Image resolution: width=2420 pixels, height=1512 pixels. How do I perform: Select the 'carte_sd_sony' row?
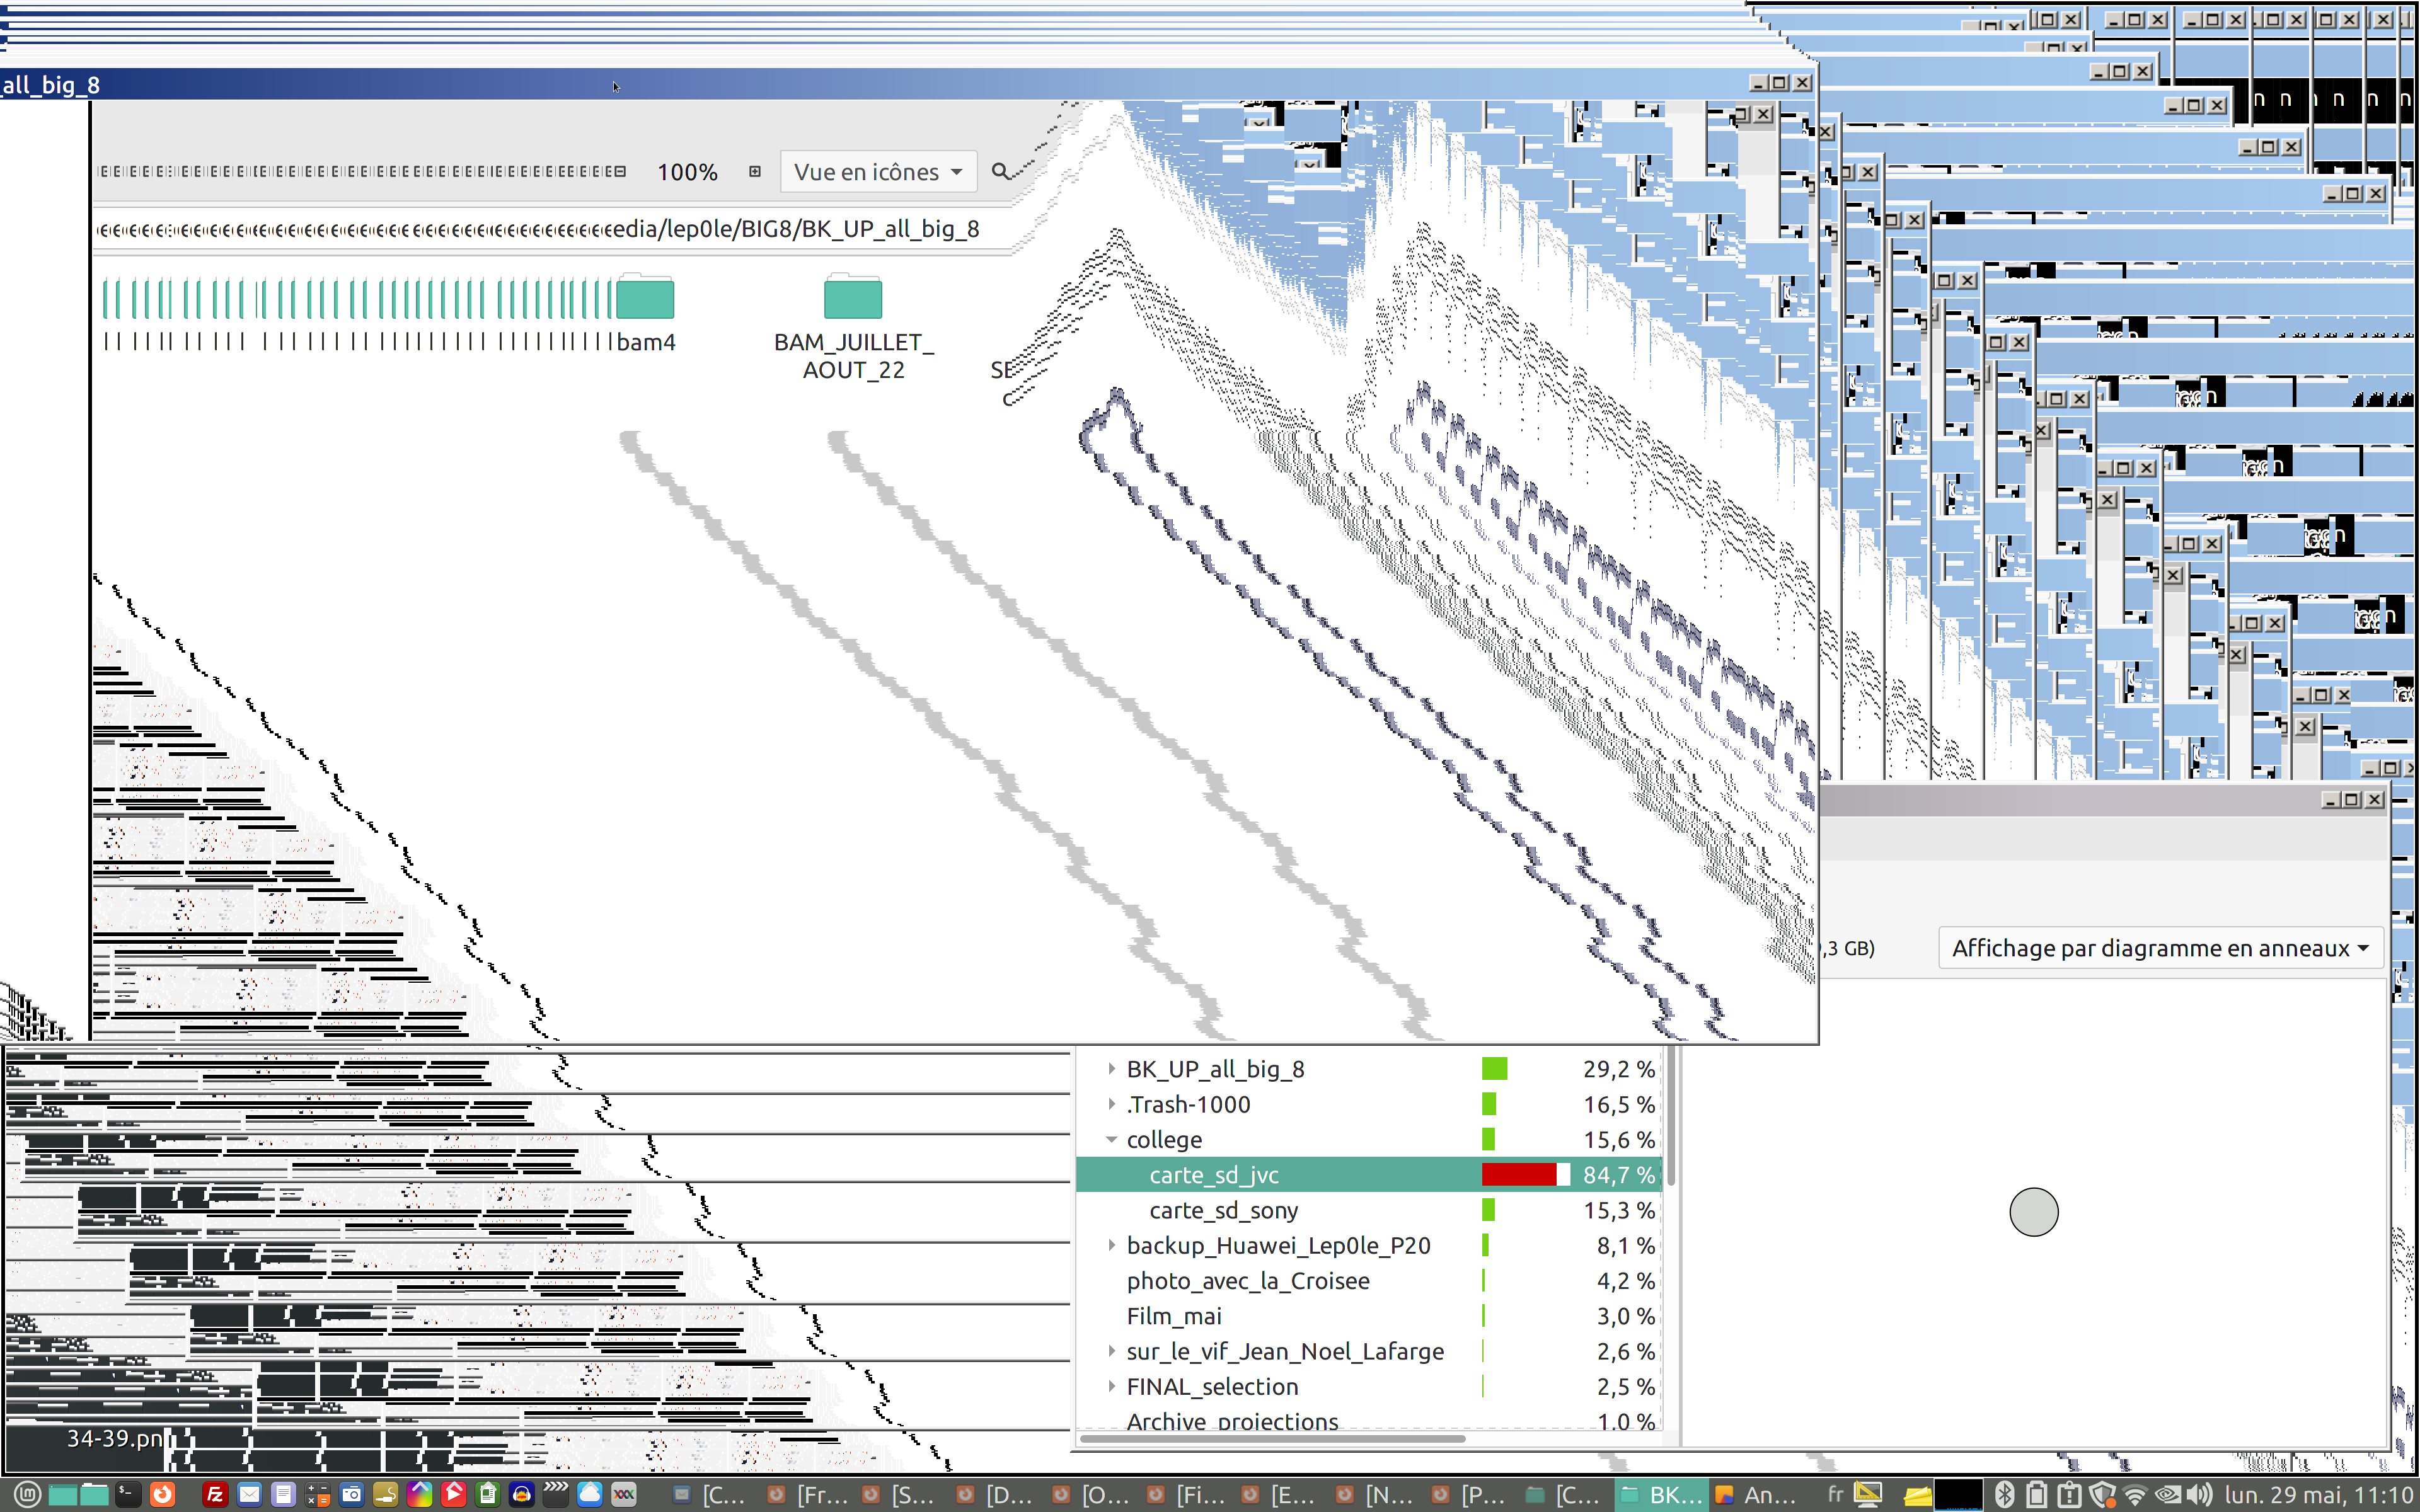pos(1223,1210)
